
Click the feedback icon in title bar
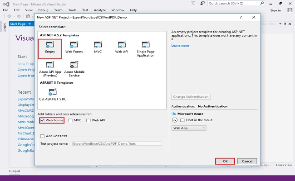202,3
